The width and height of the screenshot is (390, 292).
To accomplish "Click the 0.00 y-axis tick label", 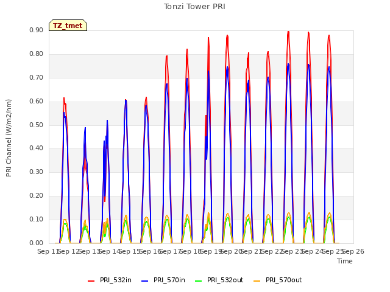I will coord(37,243).
